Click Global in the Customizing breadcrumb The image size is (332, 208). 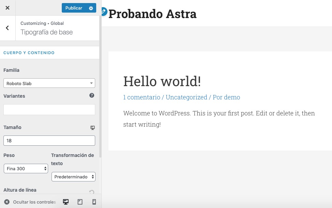click(57, 23)
